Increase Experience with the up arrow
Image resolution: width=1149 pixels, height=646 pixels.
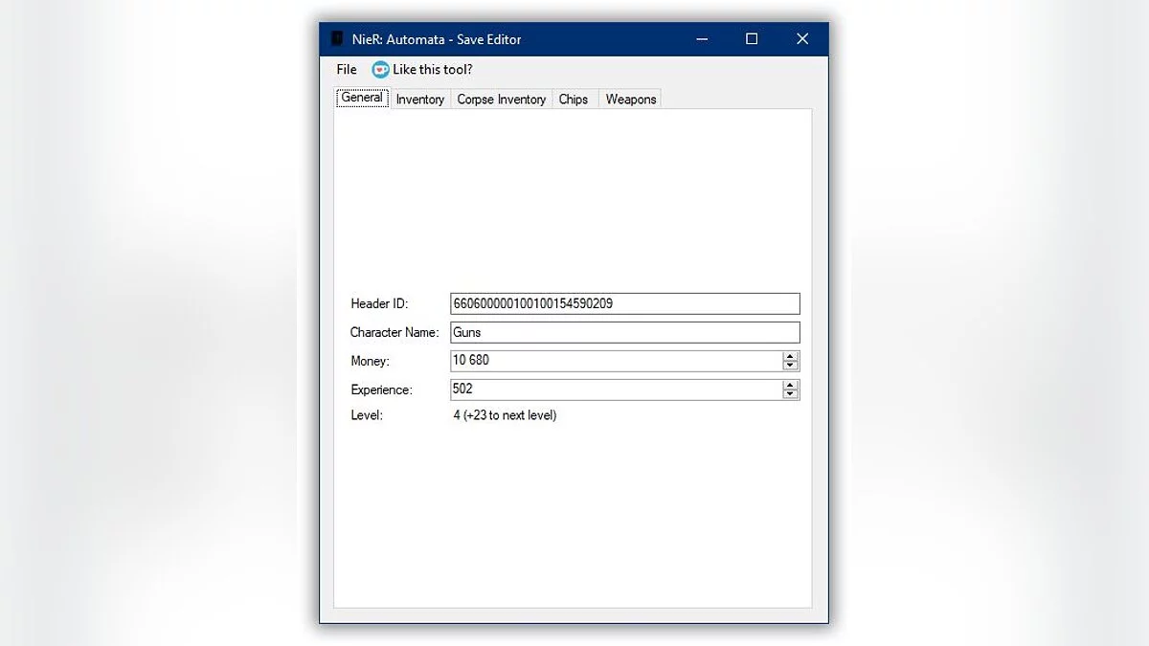[790, 385]
